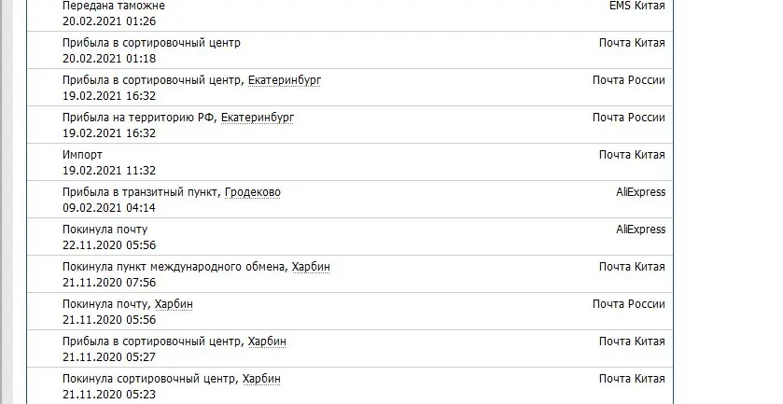Select Харбин in 'Прибыла в сортировочный центр' row
Viewport: 783px width, 404px height.
pyautogui.click(x=266, y=341)
